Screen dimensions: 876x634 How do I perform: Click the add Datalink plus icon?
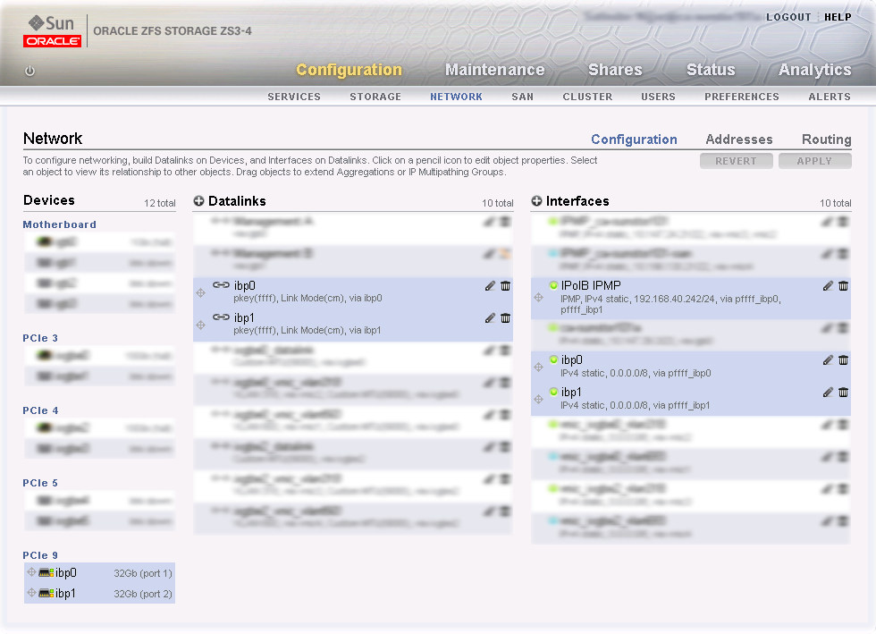tap(198, 201)
